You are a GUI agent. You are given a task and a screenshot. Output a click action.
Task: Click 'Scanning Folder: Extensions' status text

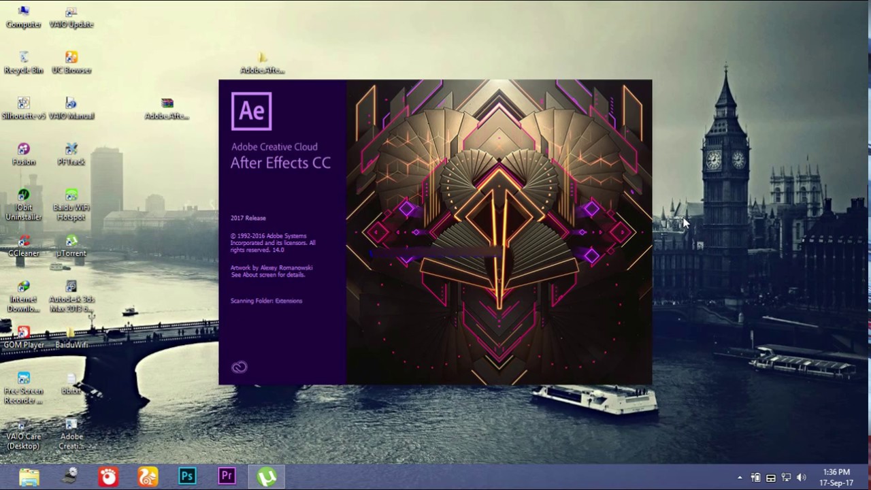tap(266, 301)
